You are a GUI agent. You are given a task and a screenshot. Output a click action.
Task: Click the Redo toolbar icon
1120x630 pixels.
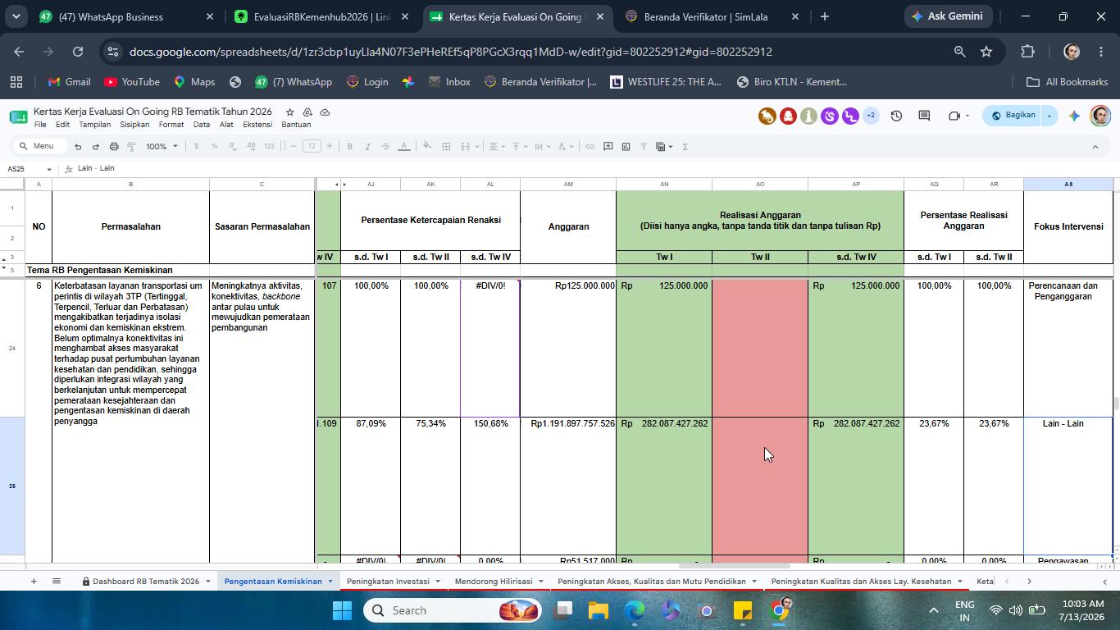tap(95, 146)
